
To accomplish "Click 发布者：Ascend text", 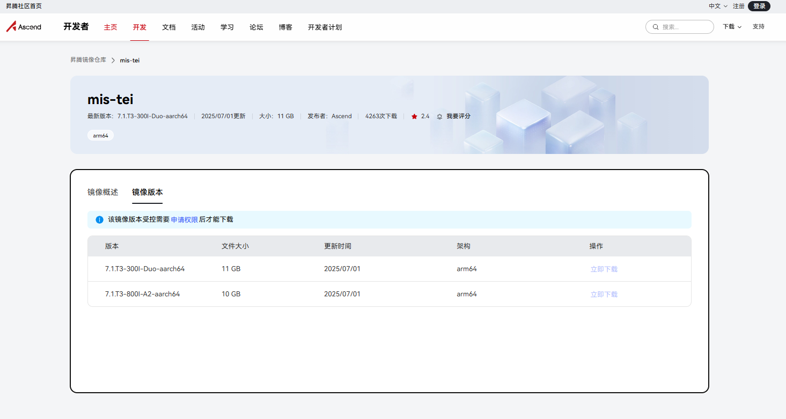I will point(329,116).
